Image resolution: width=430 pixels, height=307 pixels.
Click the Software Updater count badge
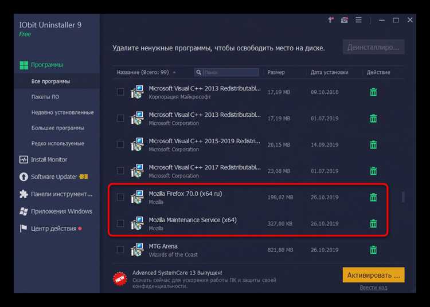83,176
